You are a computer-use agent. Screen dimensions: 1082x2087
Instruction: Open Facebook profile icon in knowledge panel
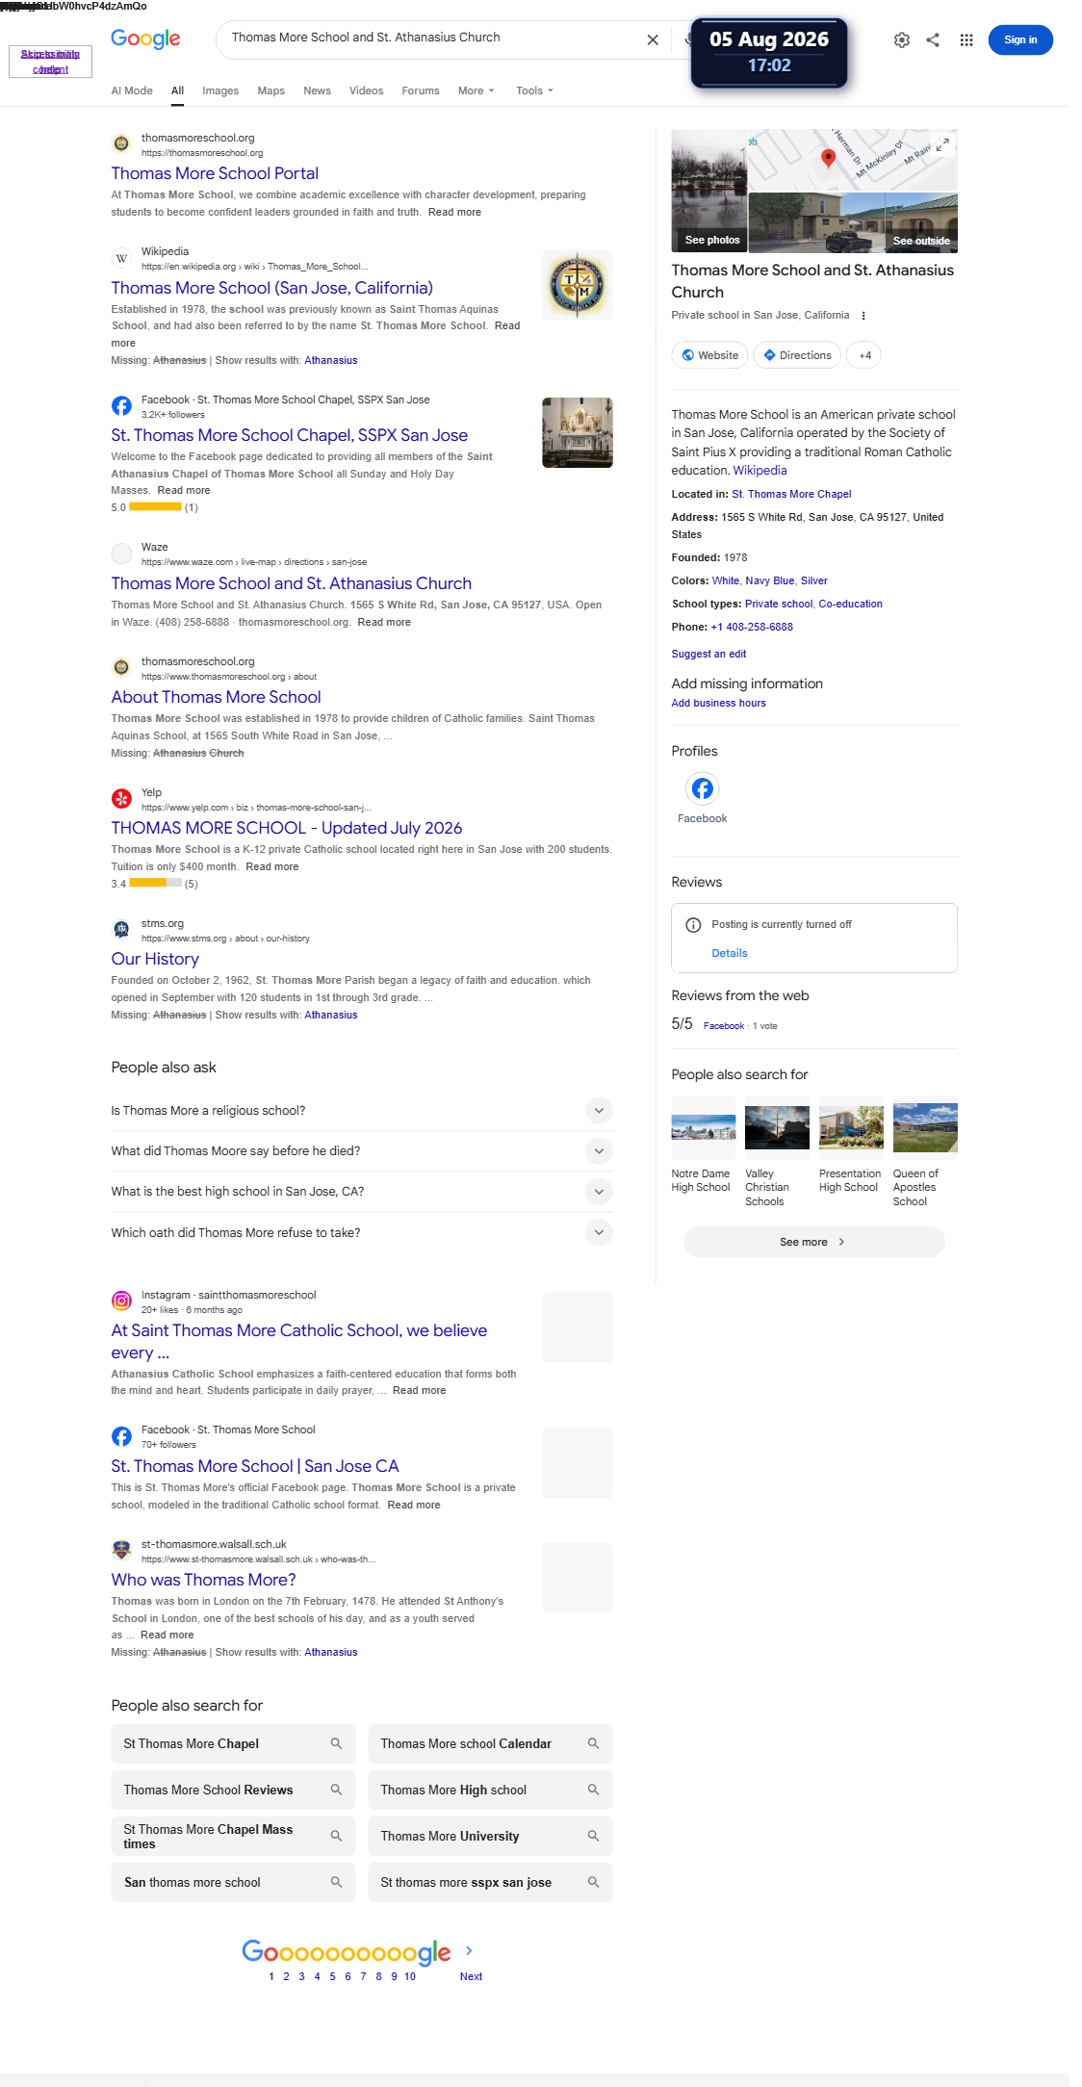703,789
